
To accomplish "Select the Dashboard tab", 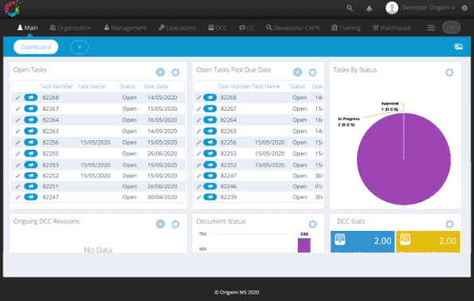I will coord(36,47).
